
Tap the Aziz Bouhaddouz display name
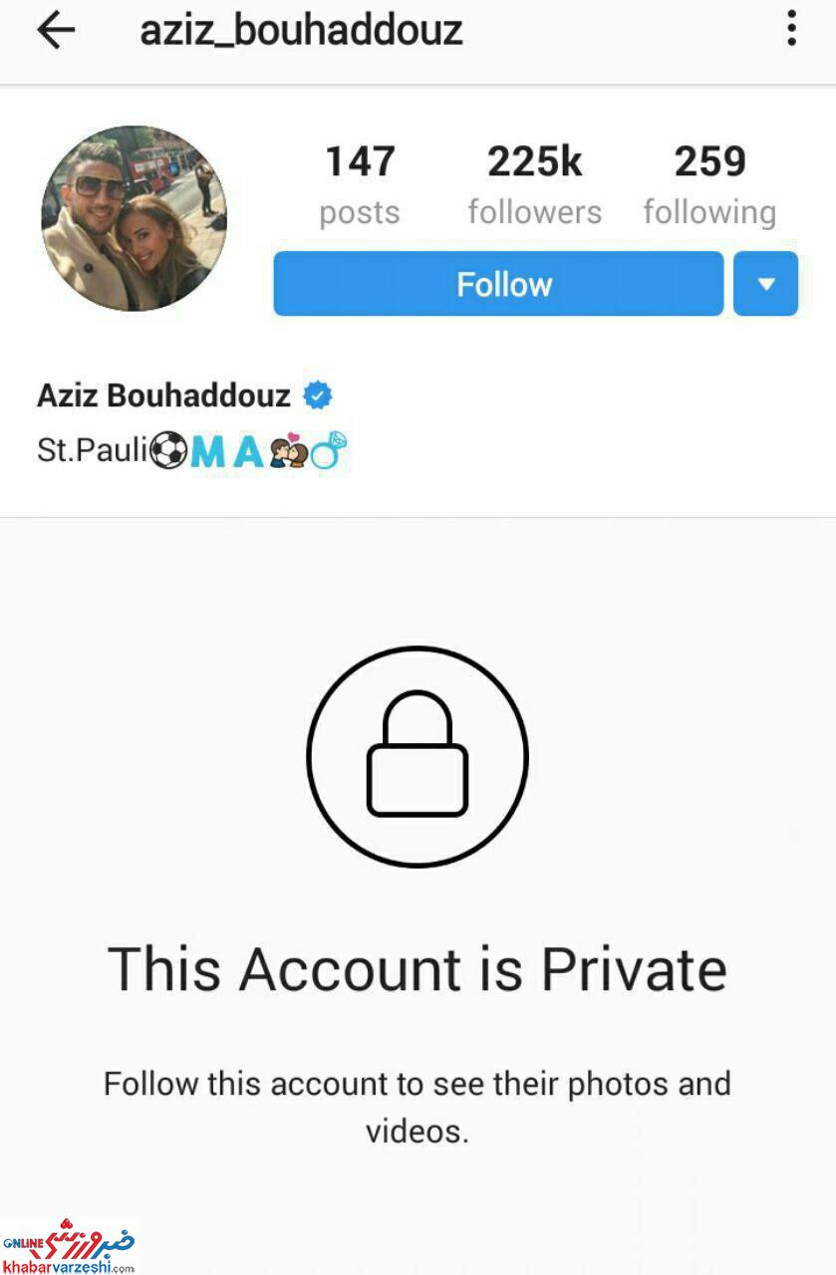tap(164, 395)
